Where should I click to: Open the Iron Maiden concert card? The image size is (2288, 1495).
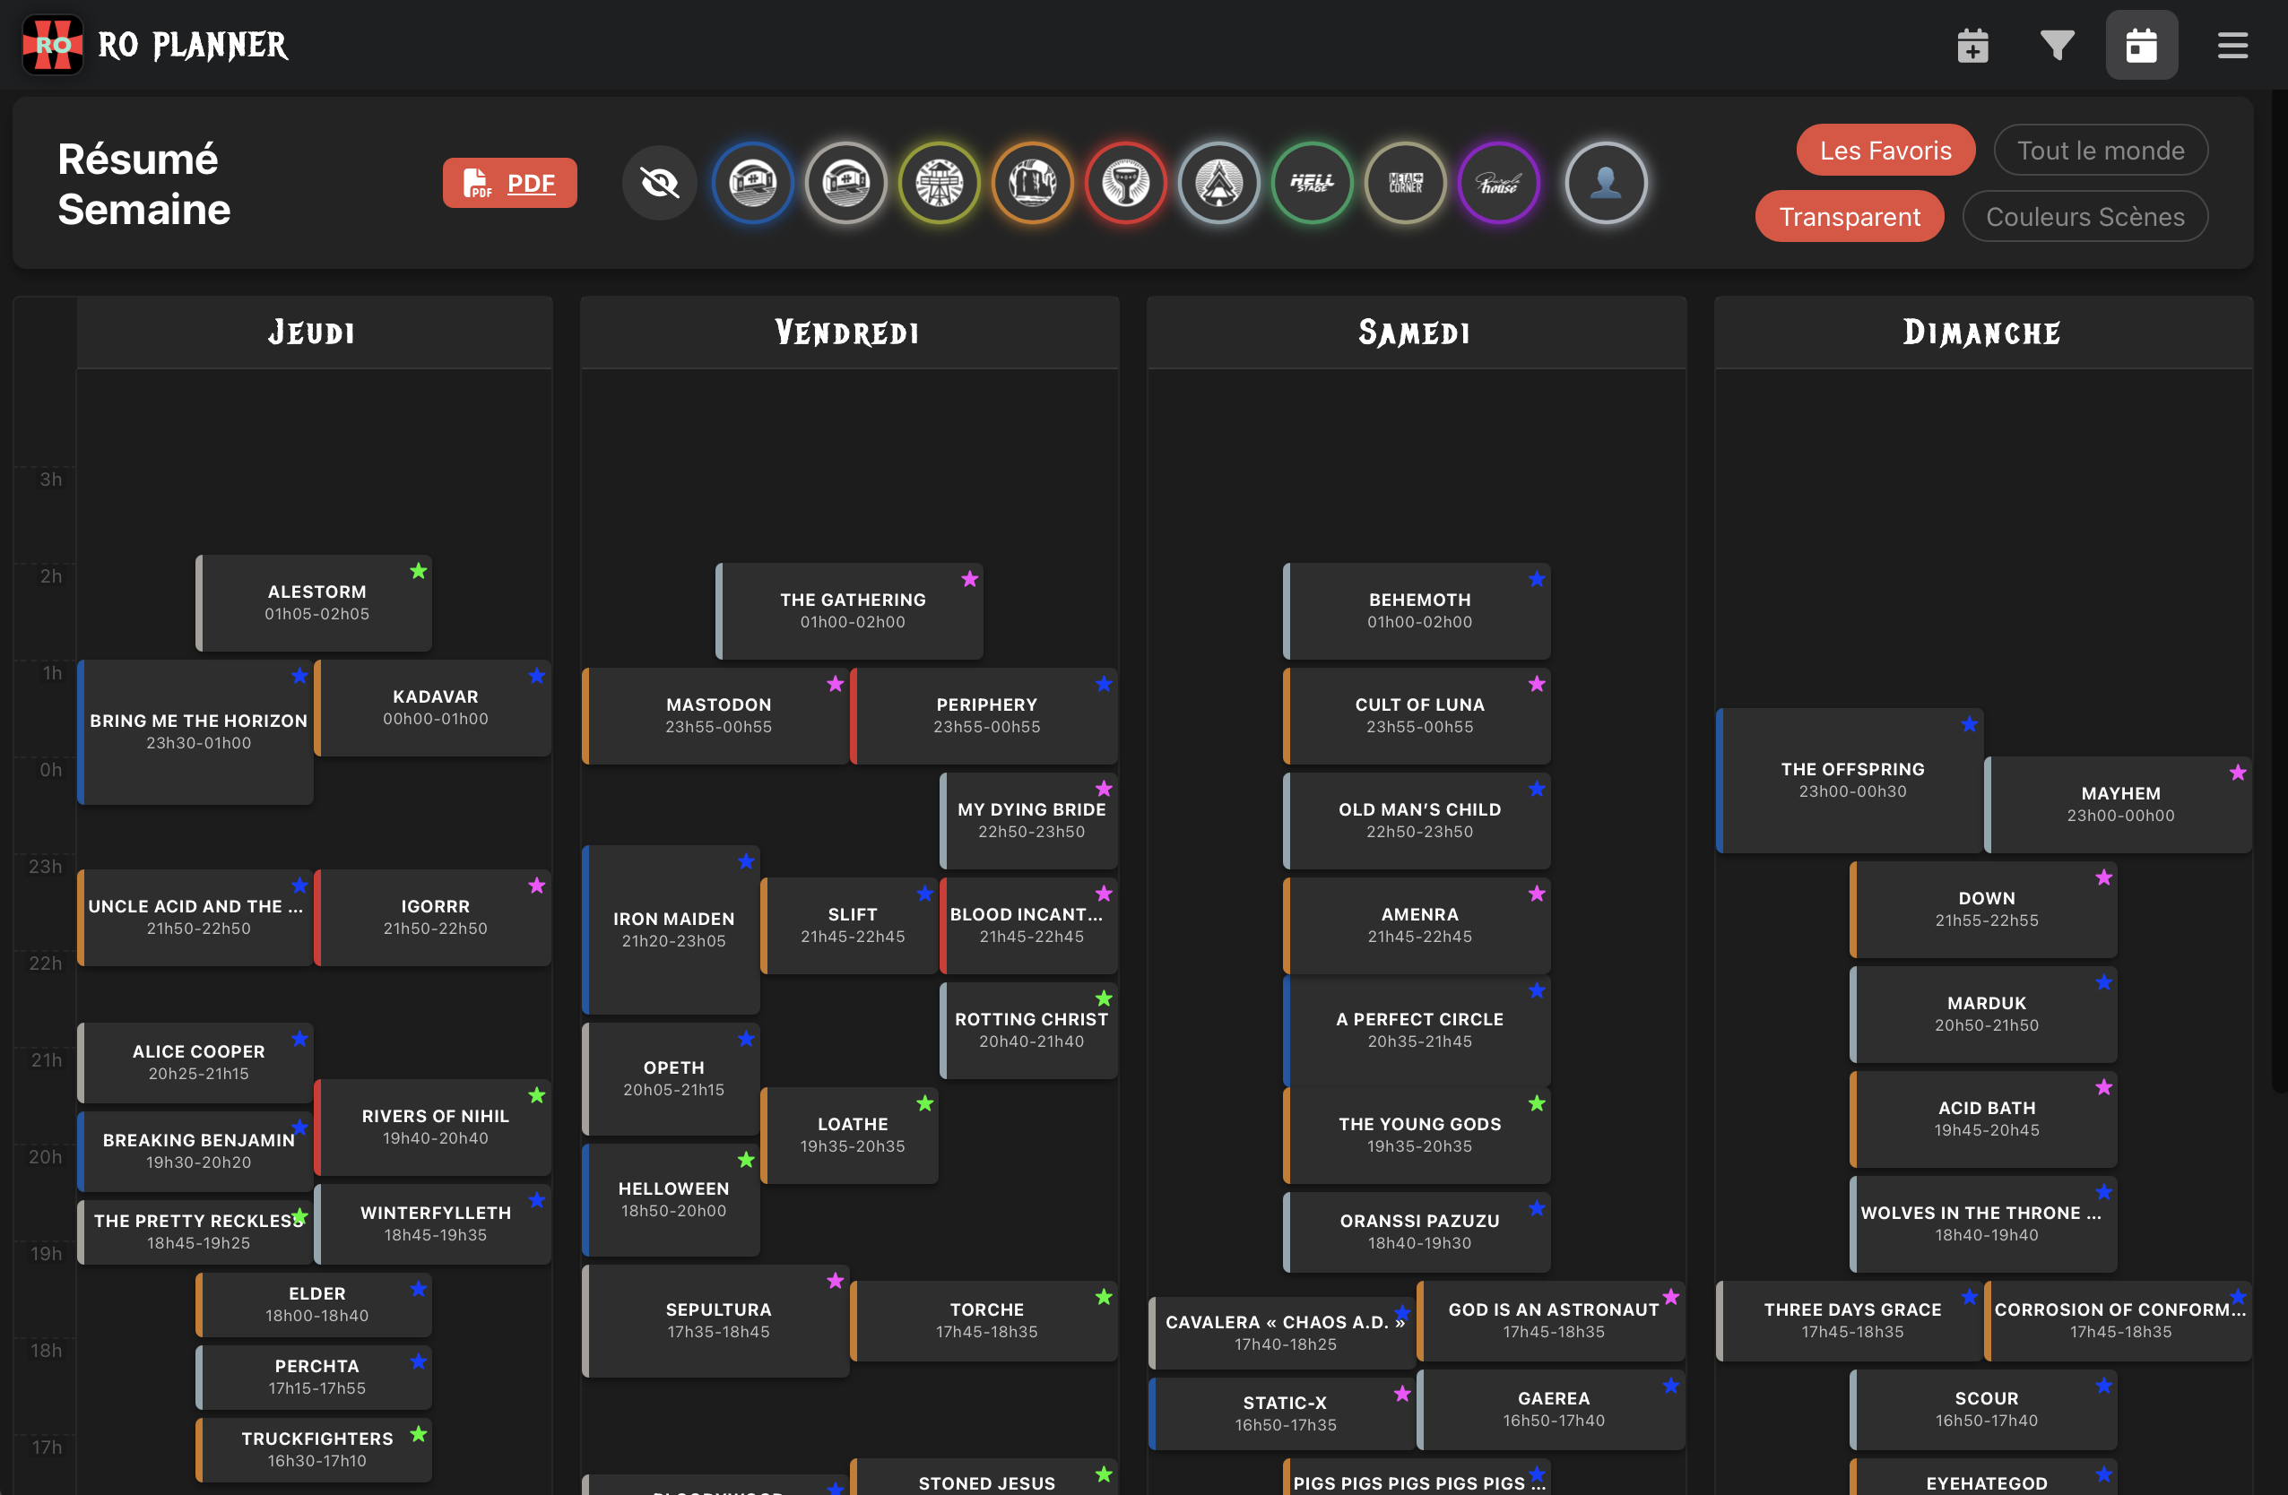pyautogui.click(x=672, y=929)
